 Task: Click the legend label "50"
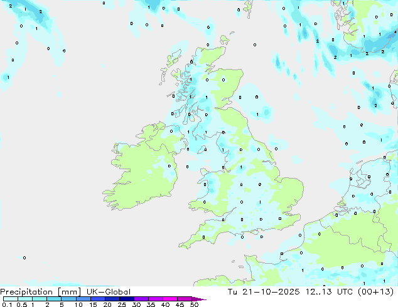pyautogui.click(x=194, y=304)
